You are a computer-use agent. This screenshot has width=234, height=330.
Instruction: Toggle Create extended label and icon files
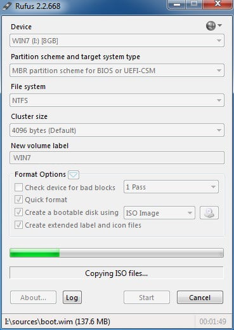point(18,225)
